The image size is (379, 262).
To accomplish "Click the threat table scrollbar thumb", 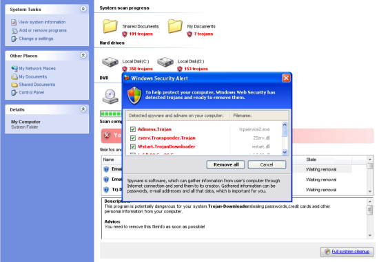I will click(370, 166).
